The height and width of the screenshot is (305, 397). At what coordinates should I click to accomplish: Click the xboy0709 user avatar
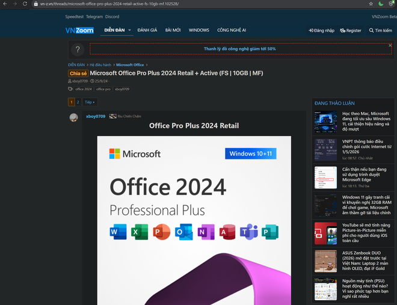(73, 117)
